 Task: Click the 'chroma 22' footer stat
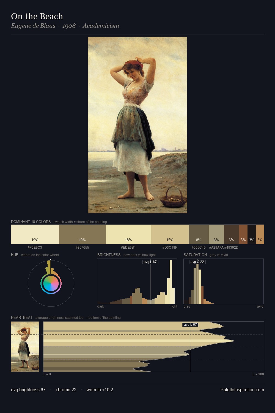66,390
